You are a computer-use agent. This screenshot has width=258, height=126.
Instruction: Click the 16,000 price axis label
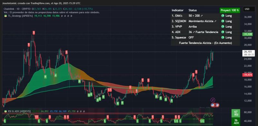pyautogui.click(x=248, y=87)
